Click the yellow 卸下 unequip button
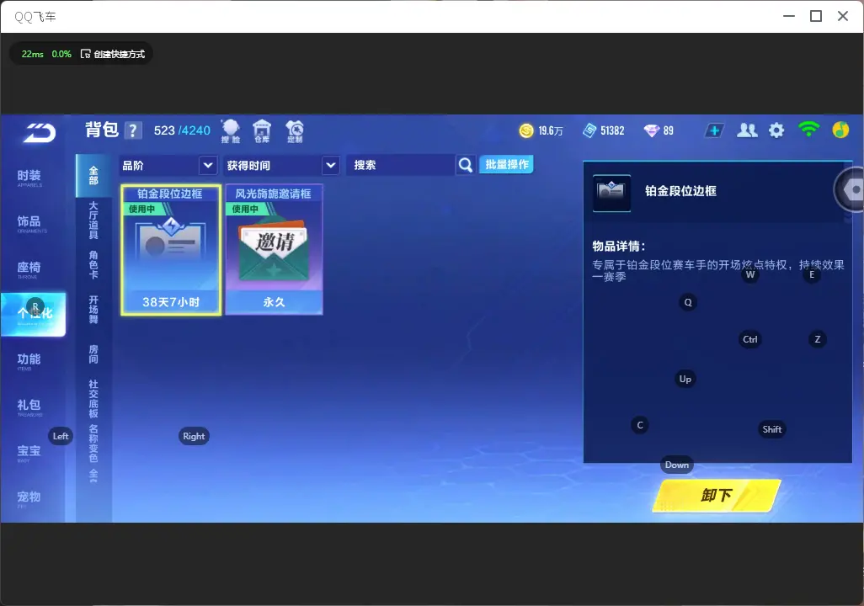The image size is (864, 606). 717,495
